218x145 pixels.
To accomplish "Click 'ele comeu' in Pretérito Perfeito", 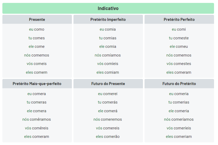I will [179, 46].
